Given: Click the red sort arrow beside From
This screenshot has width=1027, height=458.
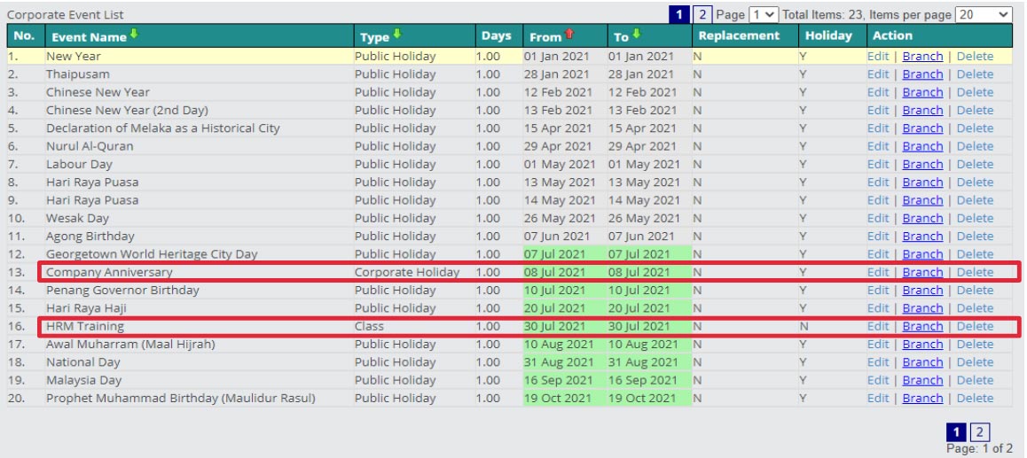Looking at the screenshot, I should (568, 34).
